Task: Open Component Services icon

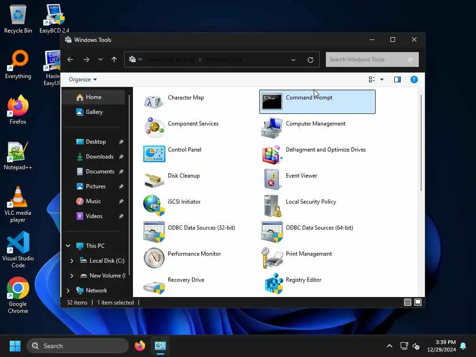Action: tap(154, 127)
